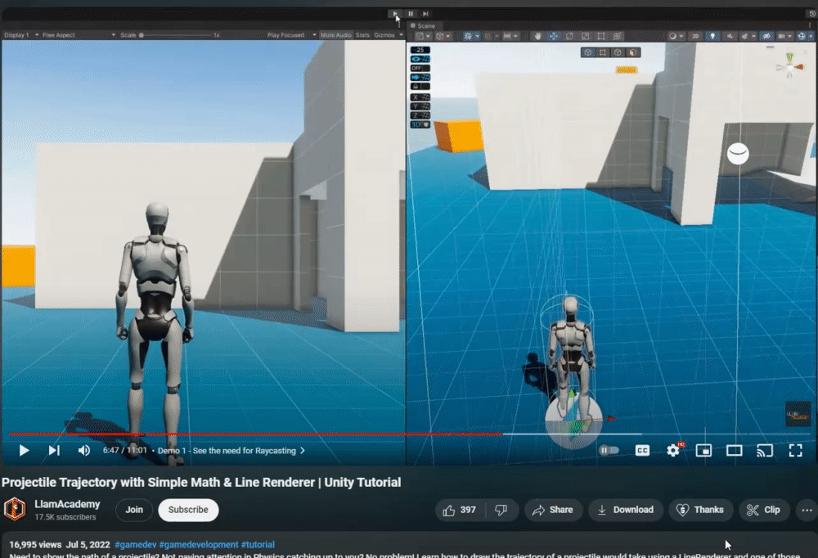
Task: Select the Transform tool in Scene toolbar
Action: pyautogui.click(x=617, y=36)
